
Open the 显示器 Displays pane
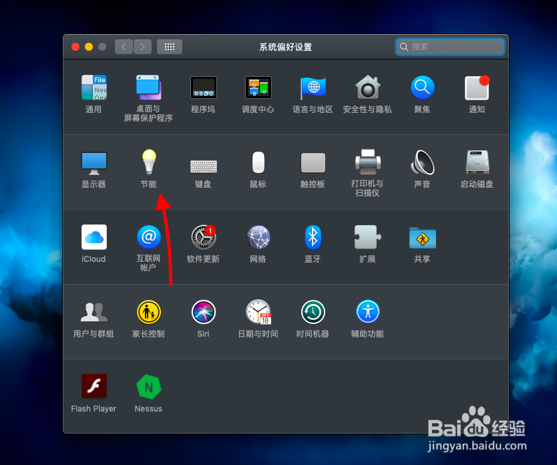94,163
